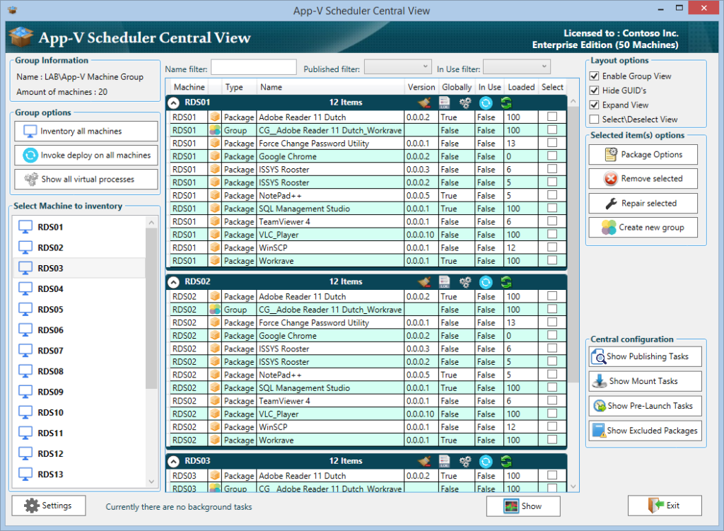This screenshot has width=724, height=531.
Task: Click the Version column header
Action: click(x=421, y=87)
